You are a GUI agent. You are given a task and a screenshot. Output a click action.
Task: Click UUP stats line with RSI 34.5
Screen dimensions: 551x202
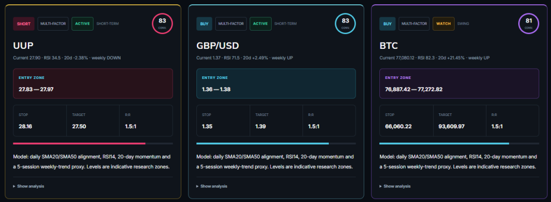[67, 58]
